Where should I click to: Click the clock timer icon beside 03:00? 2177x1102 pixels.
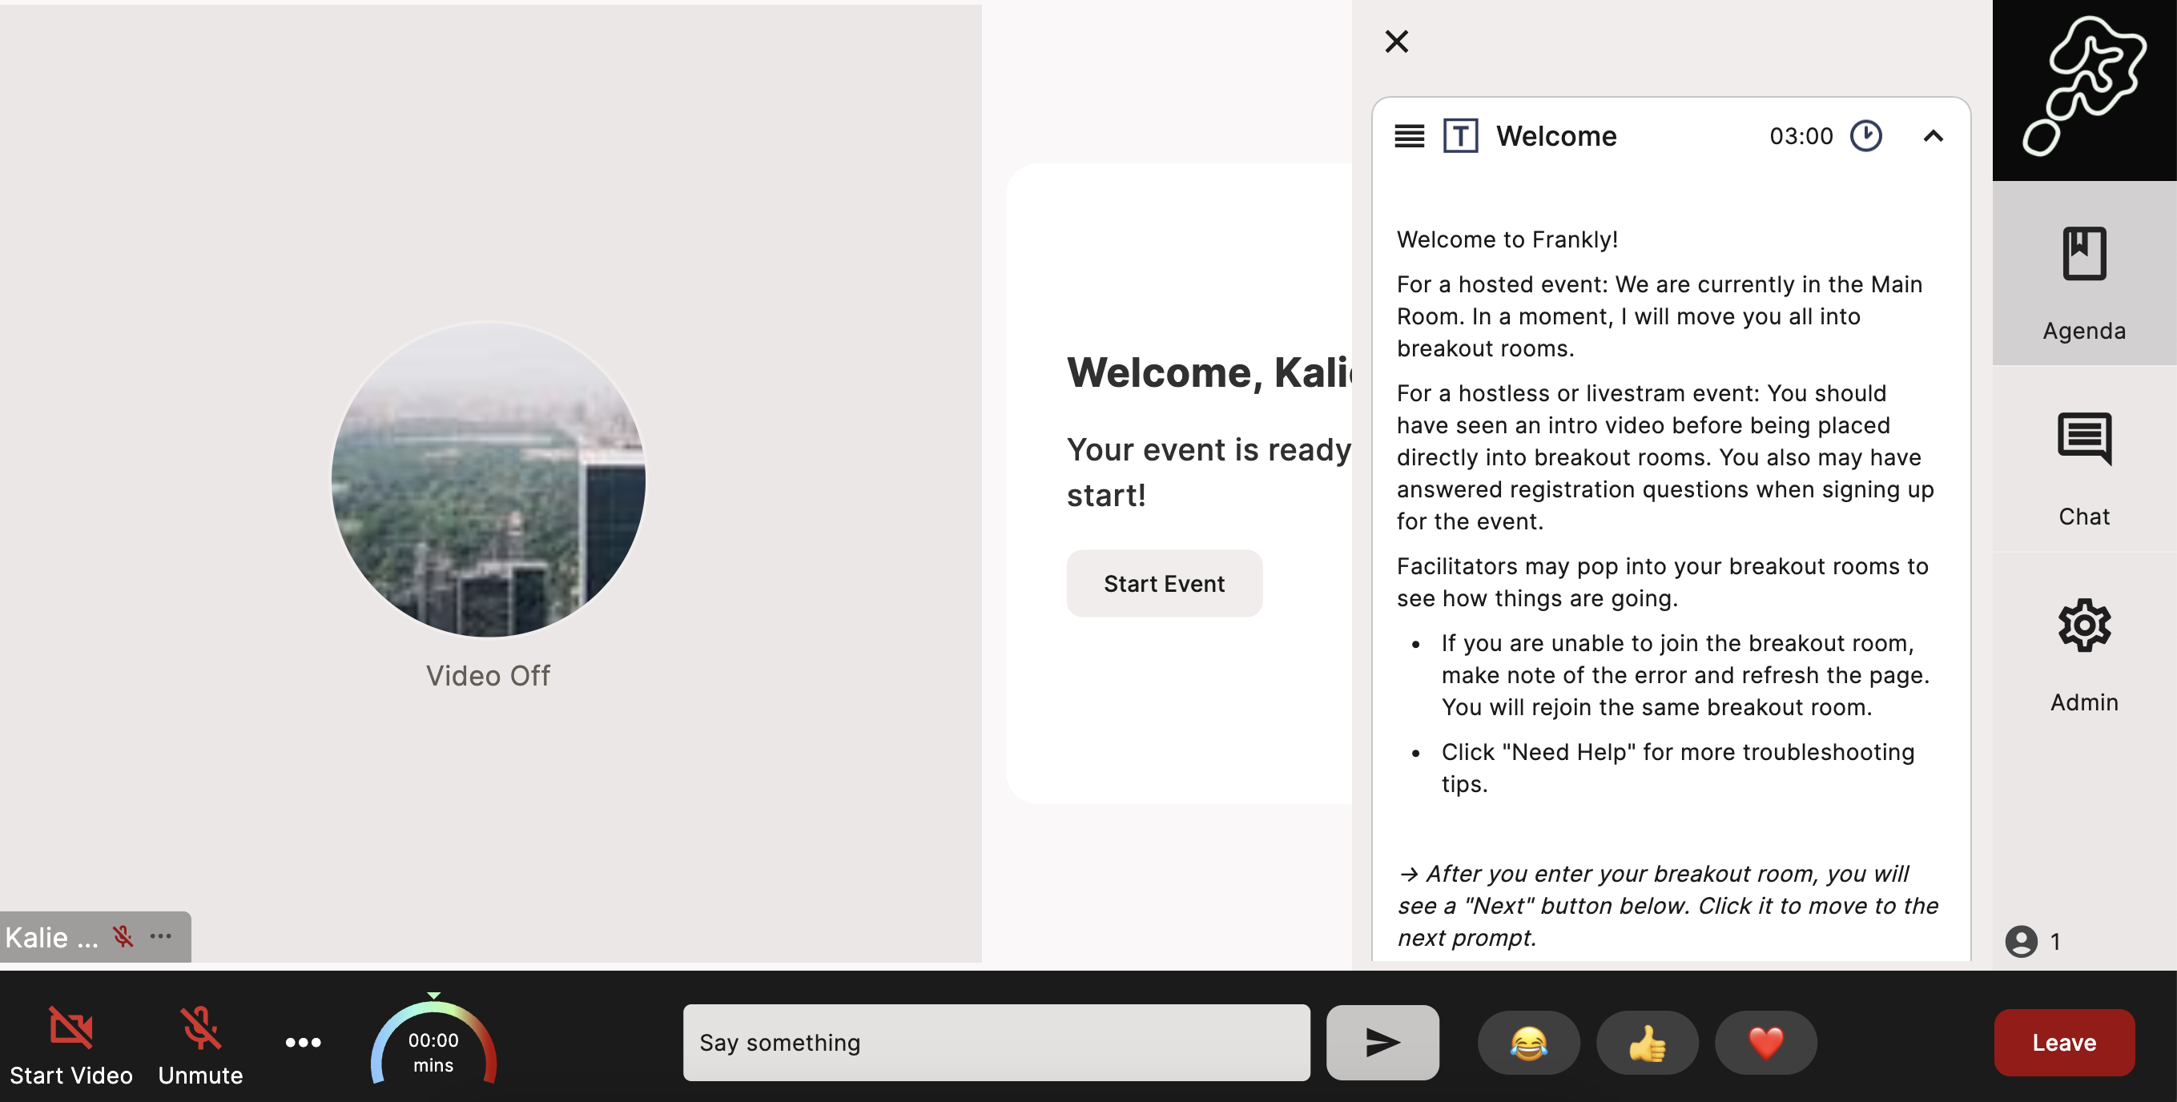[x=1865, y=136]
